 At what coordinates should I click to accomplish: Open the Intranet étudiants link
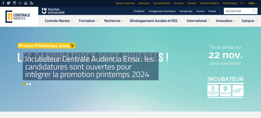pyautogui.click(x=210, y=3)
